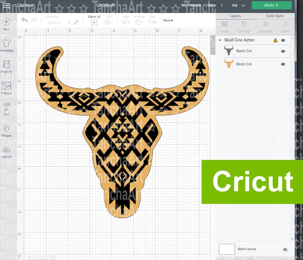Expand the More toolbar menu
Viewport: 303px width, 260px height.
click(168, 20)
